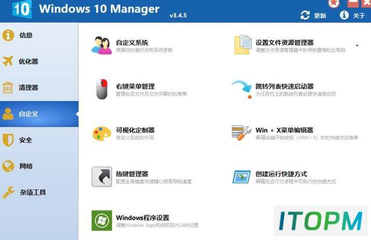371x240 pixels.
Task: Click the Windows 10 Manager title text
Action: pos(99,9)
